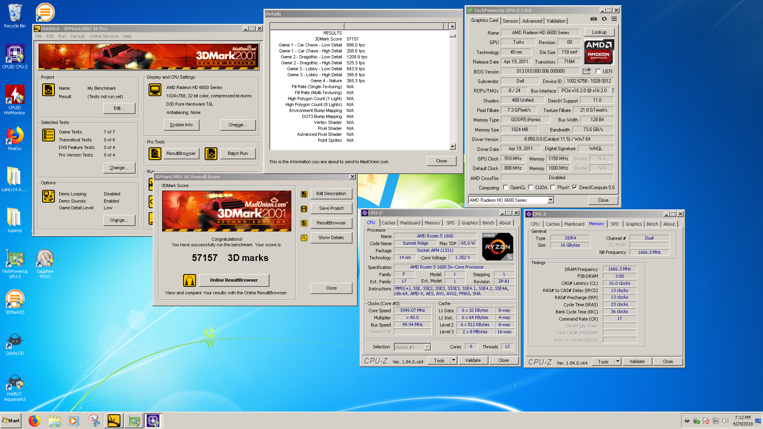Click Close in the Details window
763x429 pixels.
click(441, 161)
